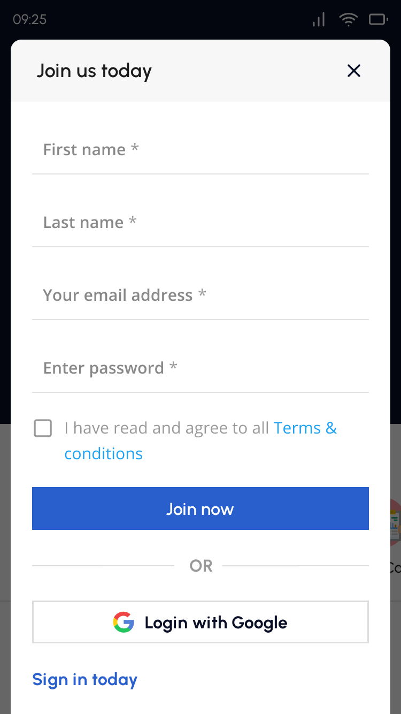401x714 pixels.
Task: Agree to terms by ticking the checkbox
Action: tap(43, 428)
